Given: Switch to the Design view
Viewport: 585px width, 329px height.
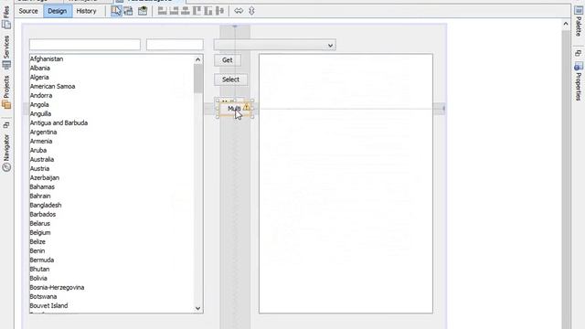Looking at the screenshot, I should (x=57, y=11).
